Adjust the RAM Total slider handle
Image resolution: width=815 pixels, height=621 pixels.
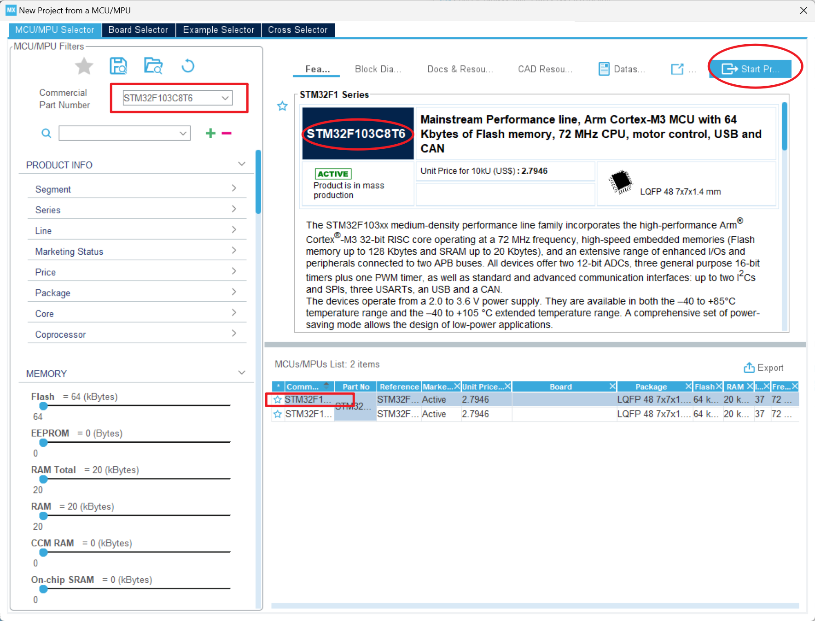(43, 479)
